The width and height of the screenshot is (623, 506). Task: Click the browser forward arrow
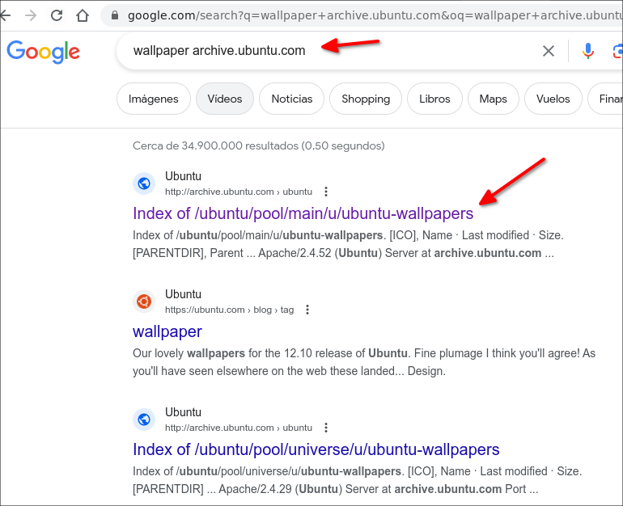click(x=31, y=15)
